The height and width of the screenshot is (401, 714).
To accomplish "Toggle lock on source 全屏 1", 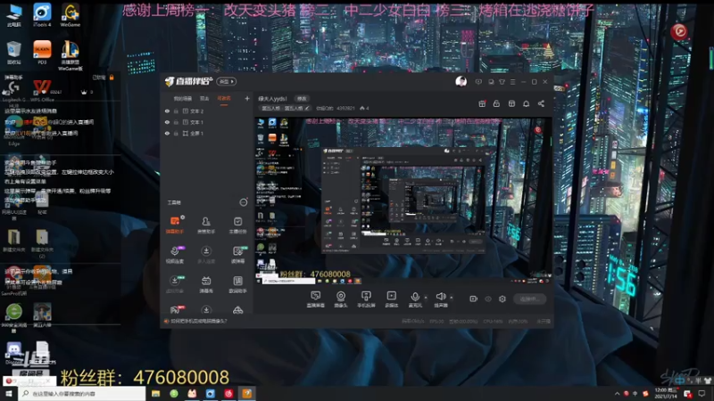I will pyautogui.click(x=176, y=133).
